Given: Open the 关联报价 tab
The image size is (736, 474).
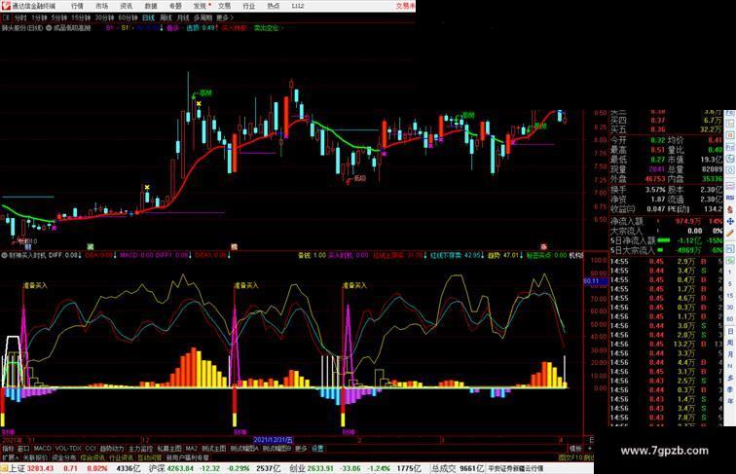Looking at the screenshot, I should click(x=35, y=457).
